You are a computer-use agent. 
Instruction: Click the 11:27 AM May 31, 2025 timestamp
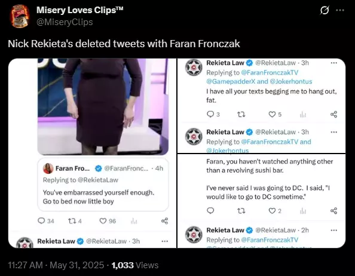56,265
